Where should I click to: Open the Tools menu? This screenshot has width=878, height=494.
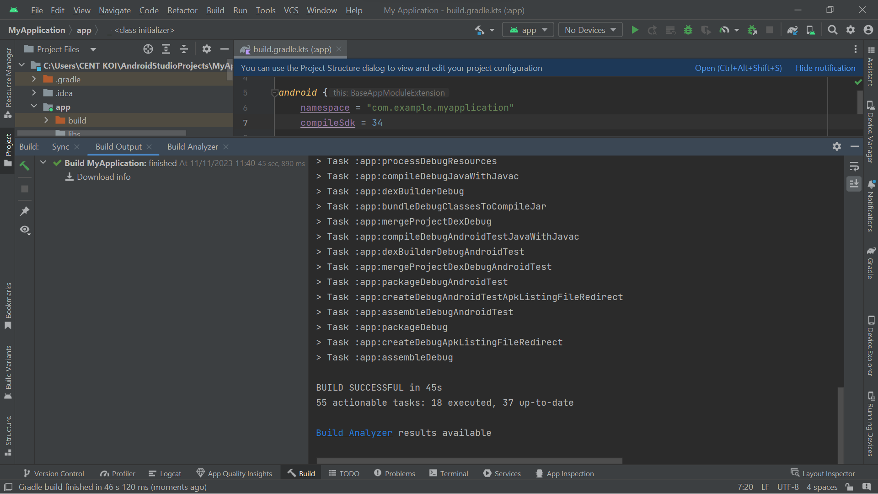265,10
